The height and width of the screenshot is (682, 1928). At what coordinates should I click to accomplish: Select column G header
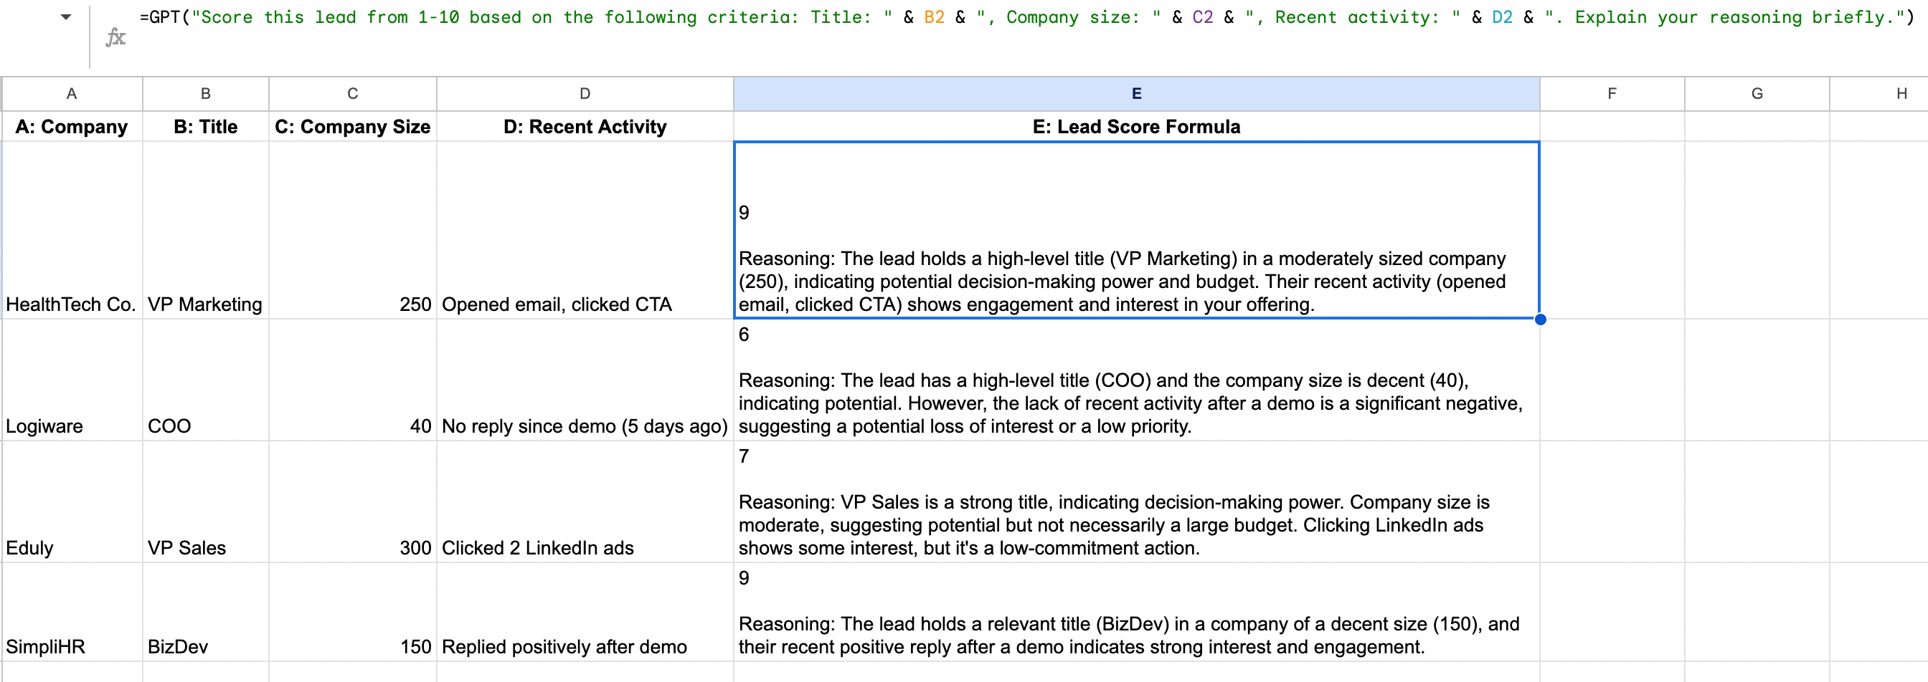pyautogui.click(x=1757, y=93)
